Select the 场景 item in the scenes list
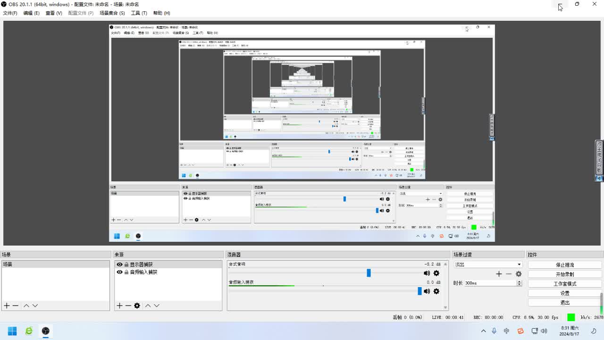Screen dimensions: 604x340 tap(56, 264)
